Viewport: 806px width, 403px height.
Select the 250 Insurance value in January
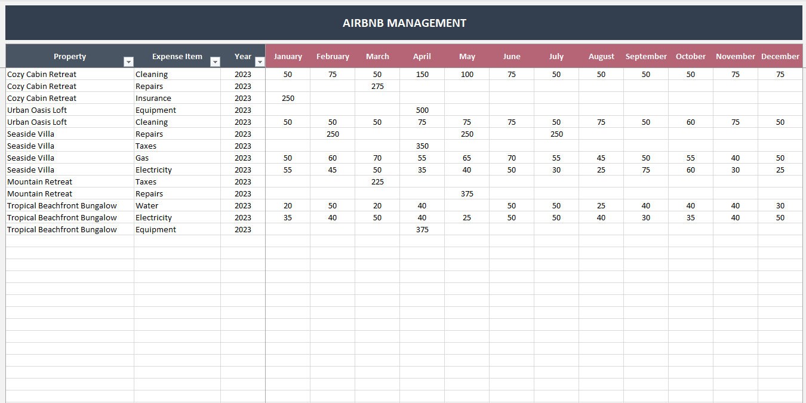[288, 98]
